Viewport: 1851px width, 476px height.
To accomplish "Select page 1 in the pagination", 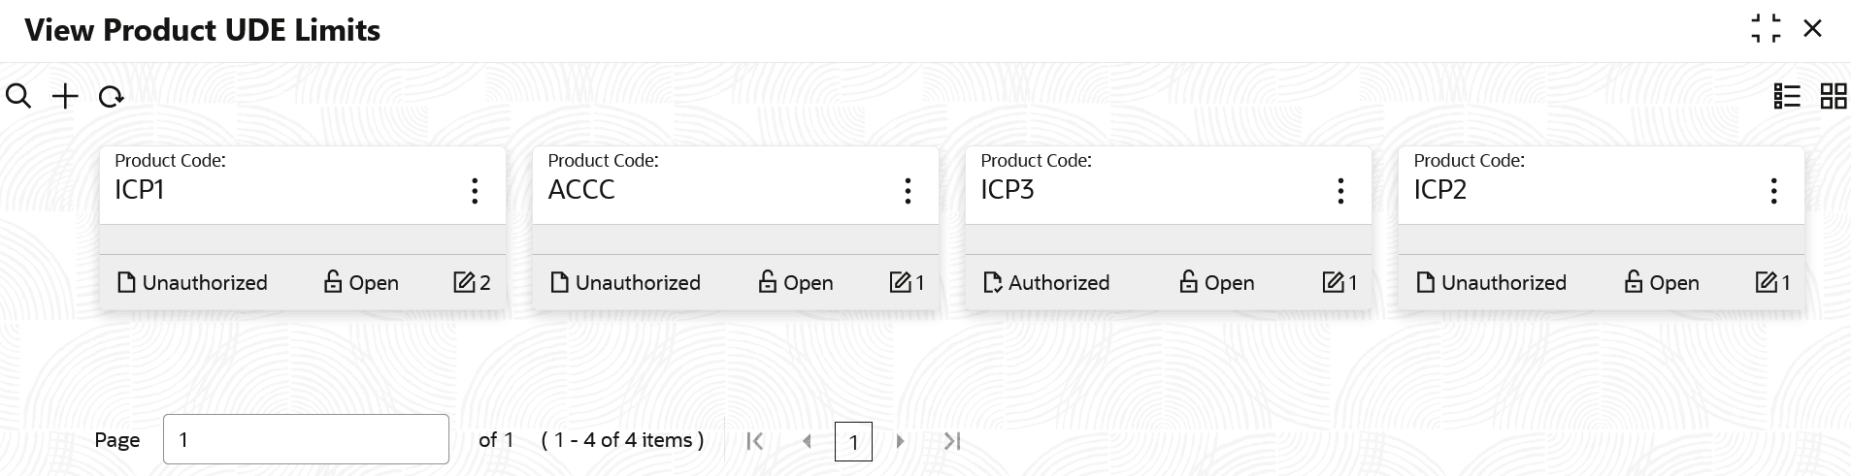I will (853, 442).
